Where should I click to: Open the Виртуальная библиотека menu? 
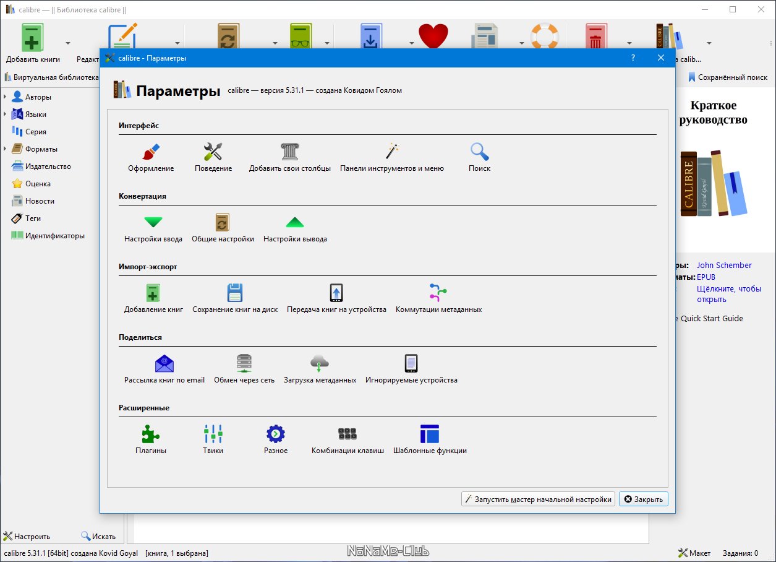point(52,77)
